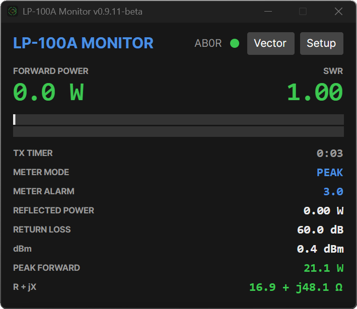Click the TX timer value 0:03

330,153
